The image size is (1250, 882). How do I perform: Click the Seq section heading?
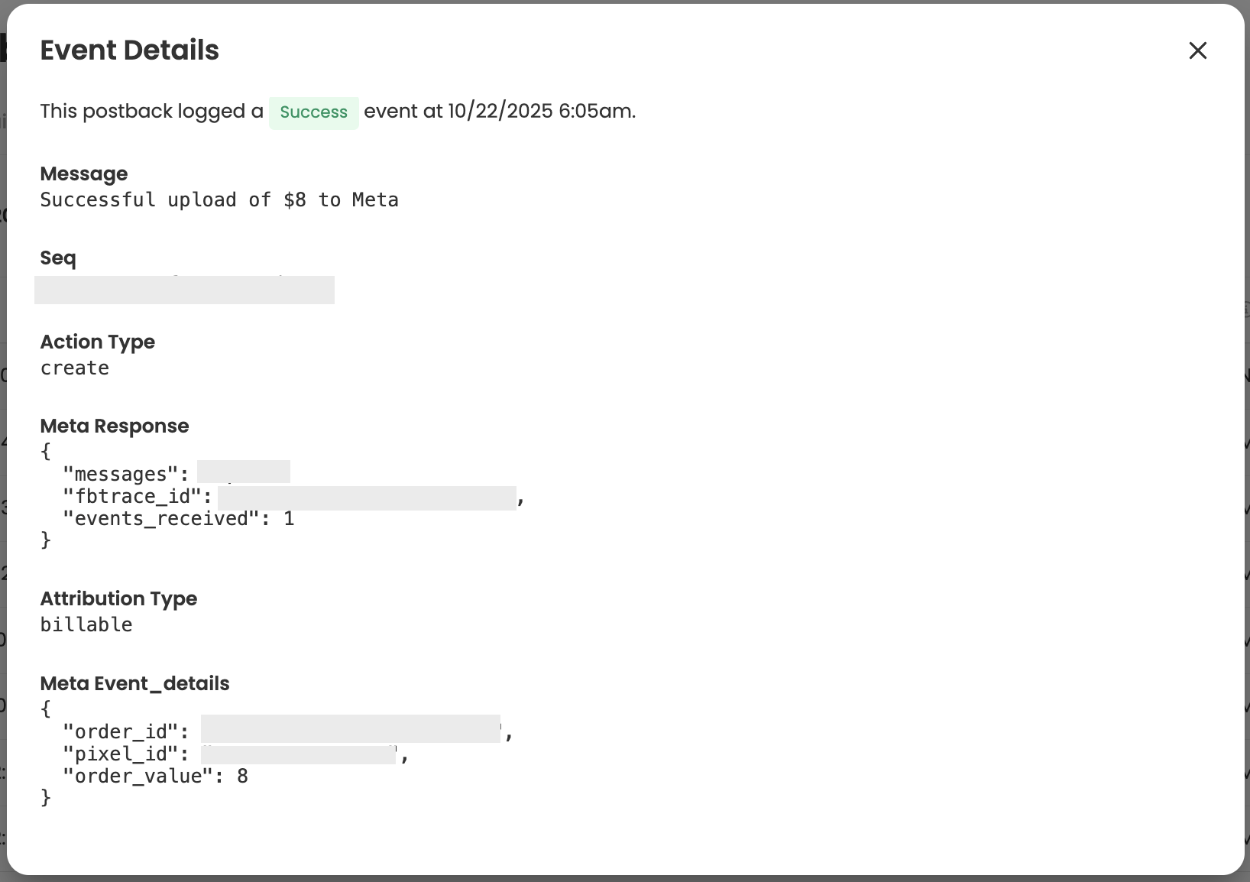point(58,258)
